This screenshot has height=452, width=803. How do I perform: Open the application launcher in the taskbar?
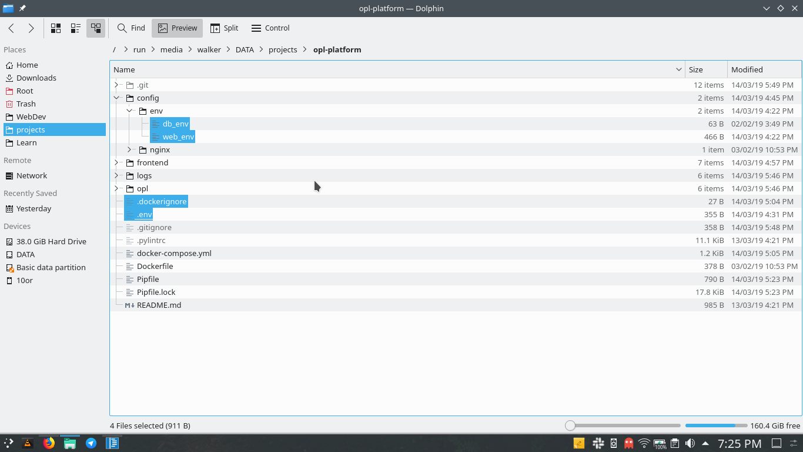(9, 443)
